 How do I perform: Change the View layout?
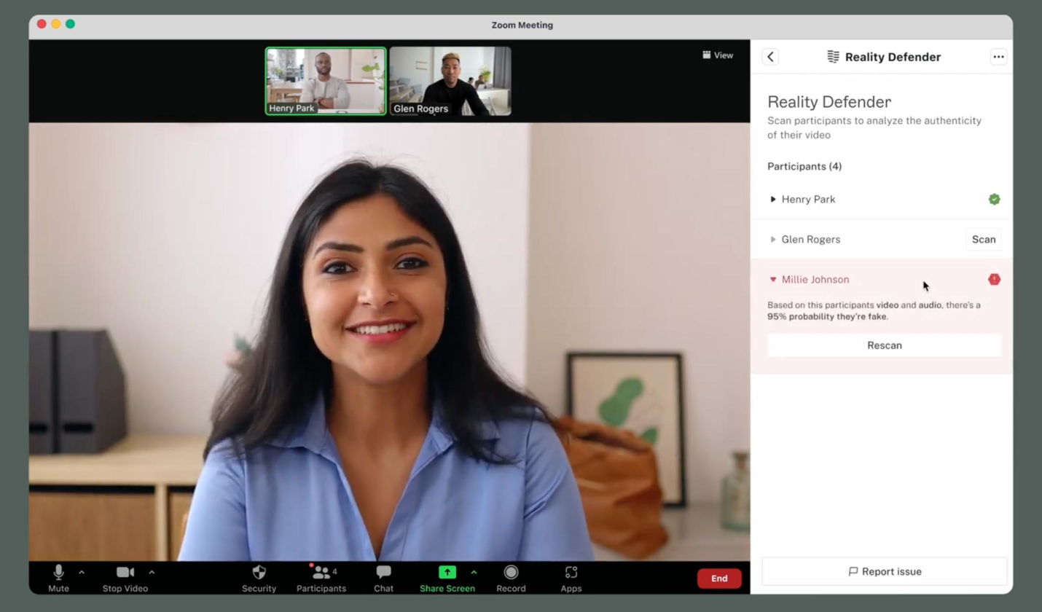pos(718,55)
